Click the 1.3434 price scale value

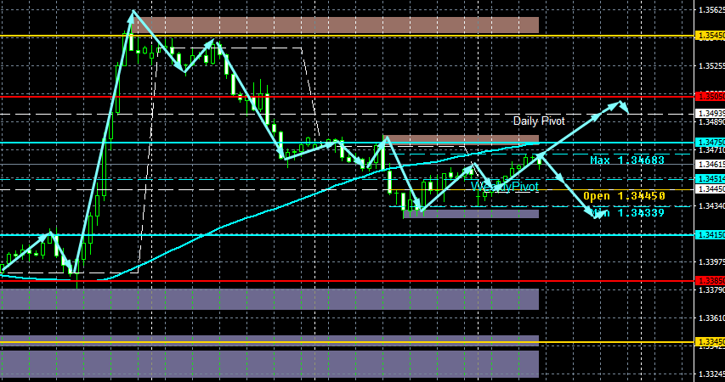pyautogui.click(x=711, y=206)
